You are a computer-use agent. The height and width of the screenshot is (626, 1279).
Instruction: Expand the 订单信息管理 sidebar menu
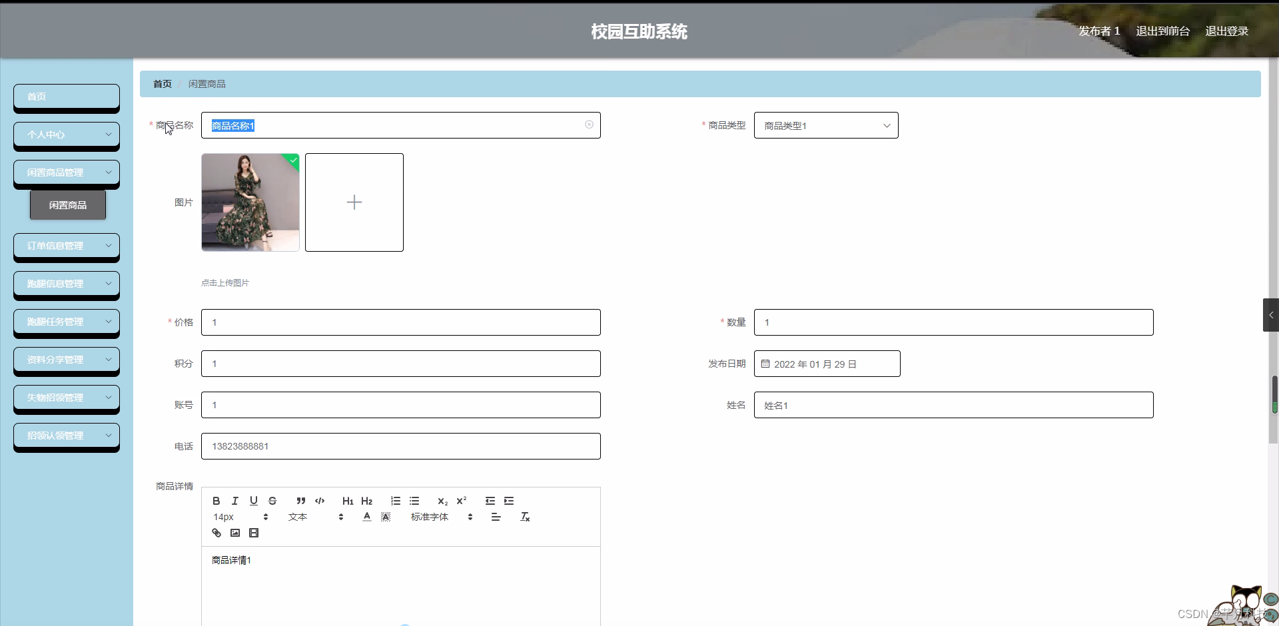[x=66, y=245]
